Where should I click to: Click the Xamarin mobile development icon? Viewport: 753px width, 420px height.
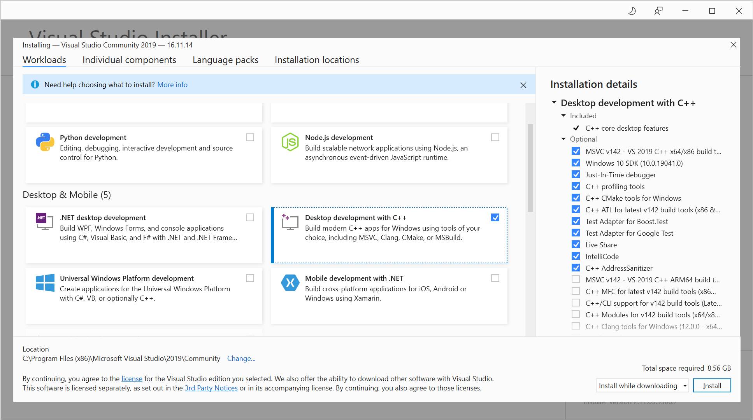[x=290, y=283]
